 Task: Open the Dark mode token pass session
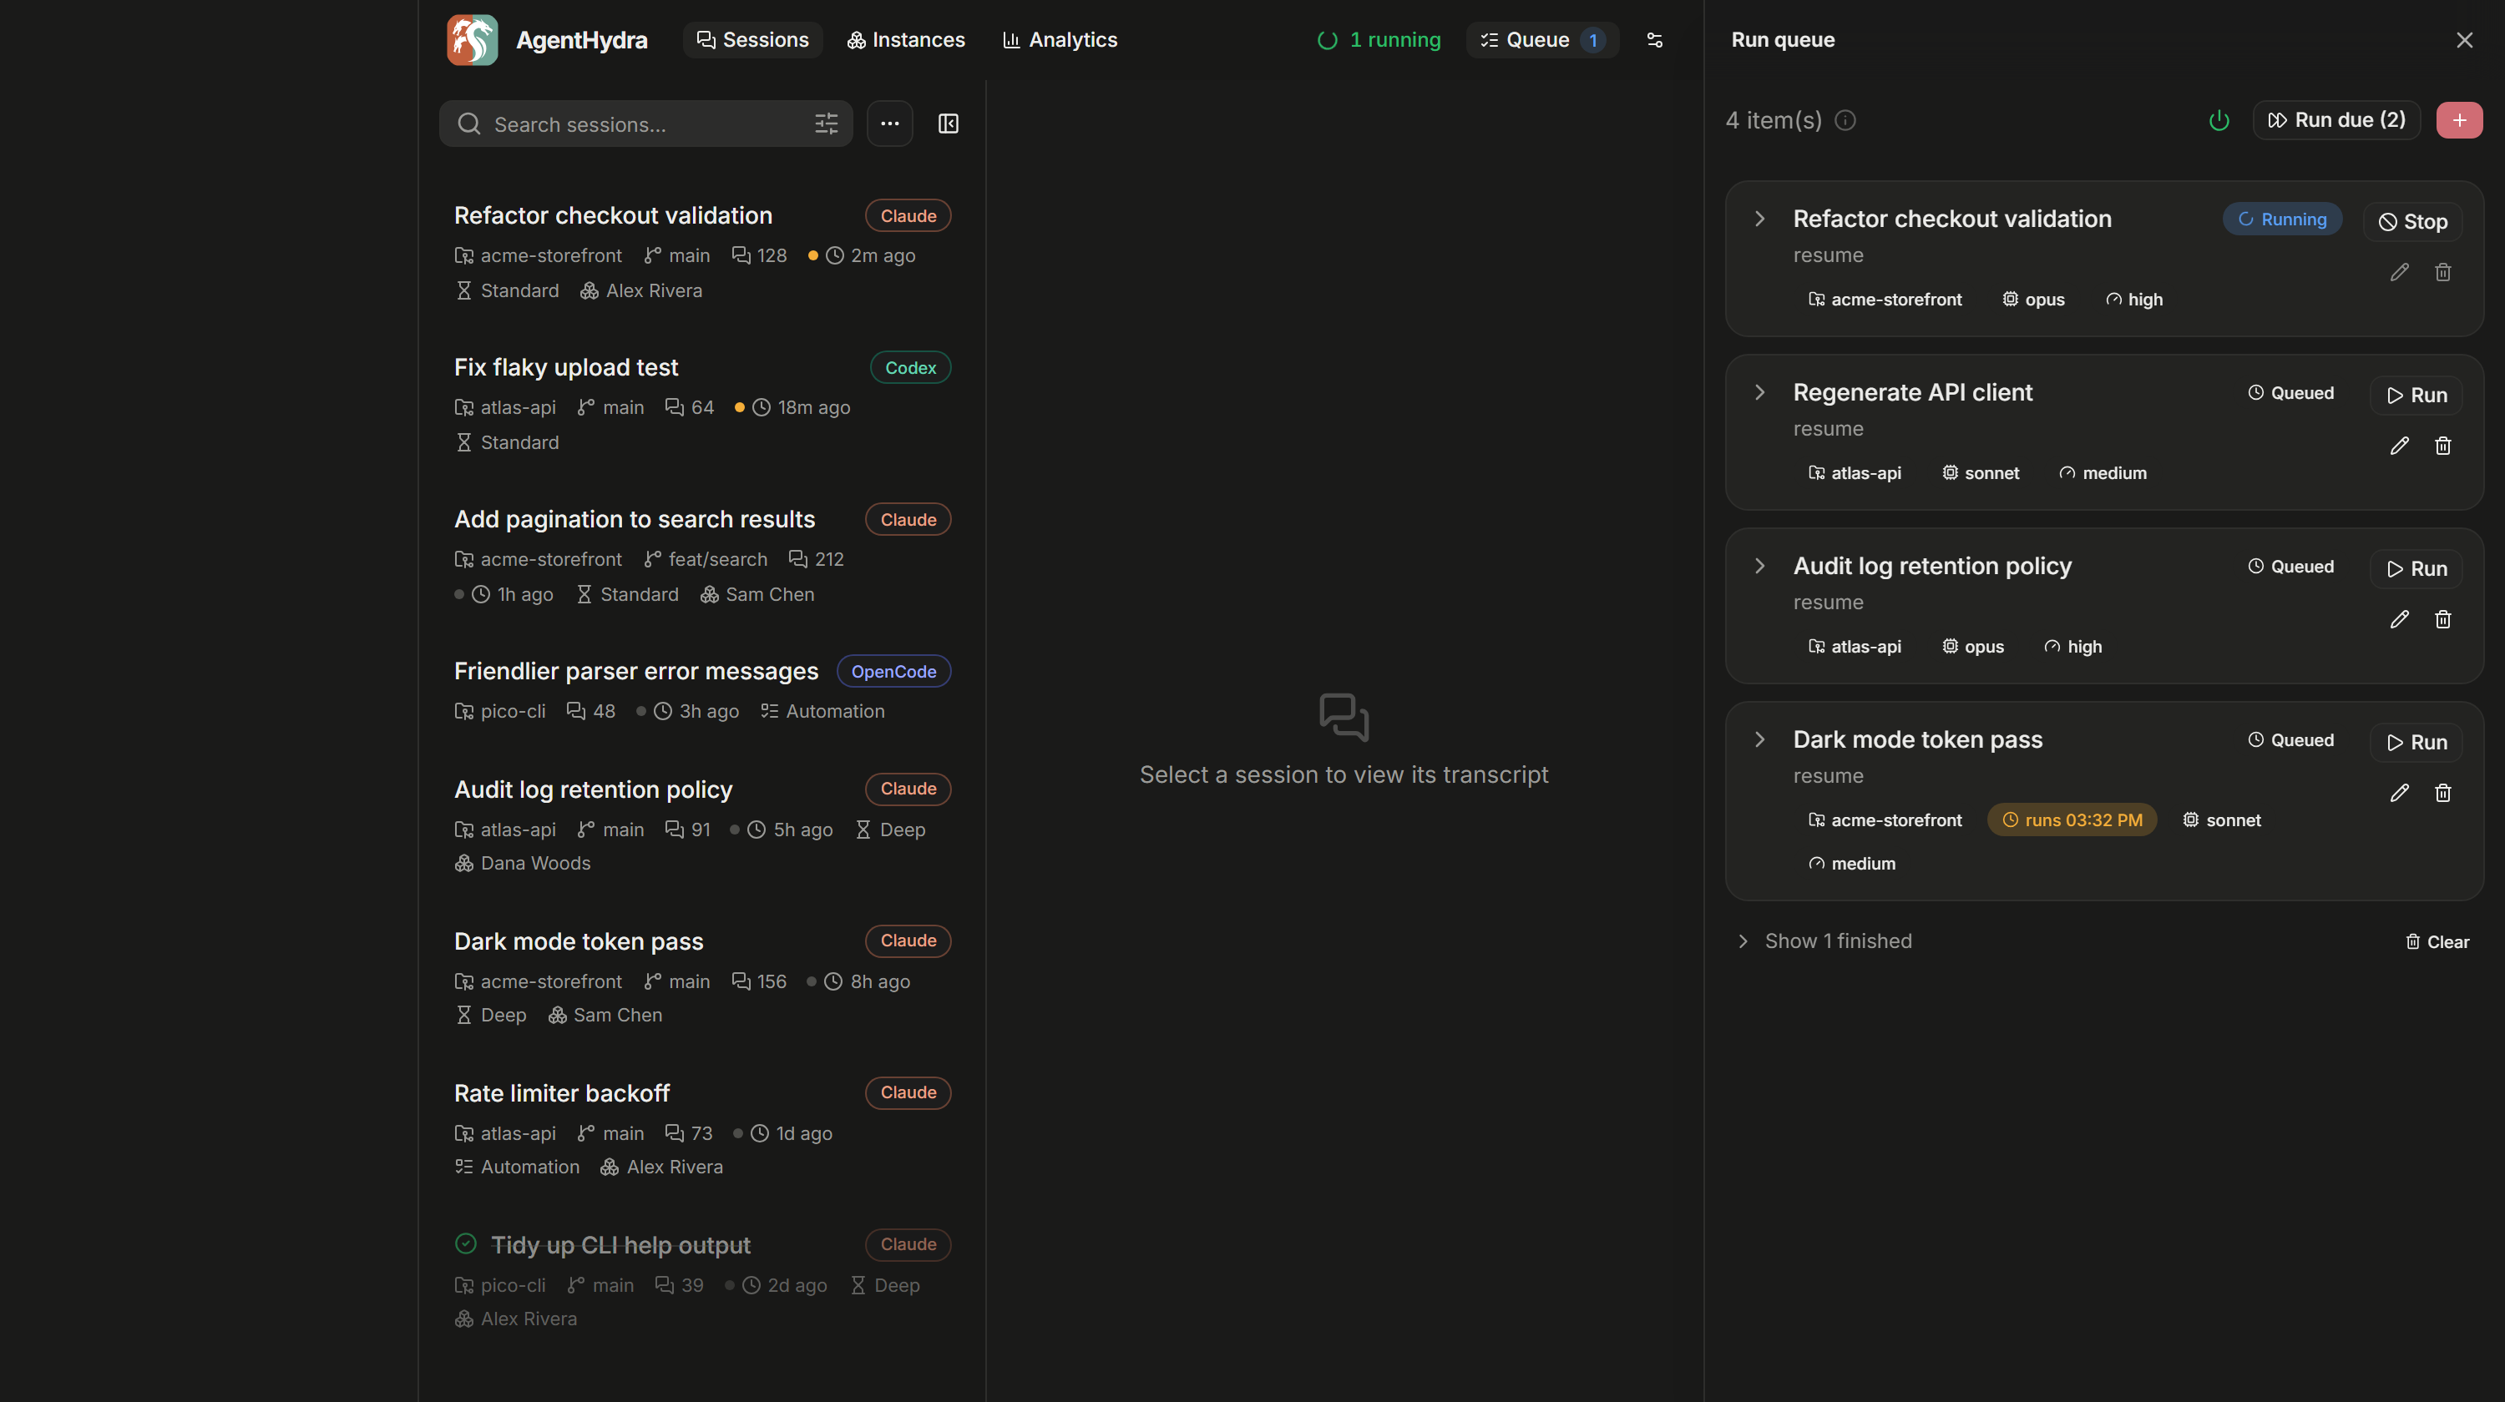701,976
